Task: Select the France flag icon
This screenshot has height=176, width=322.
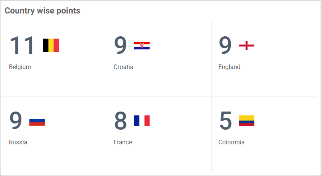Action: pyautogui.click(x=142, y=121)
